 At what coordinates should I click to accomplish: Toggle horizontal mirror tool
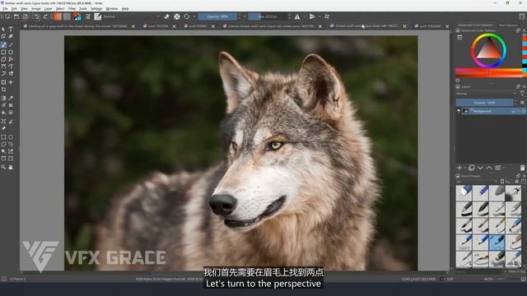(297, 16)
